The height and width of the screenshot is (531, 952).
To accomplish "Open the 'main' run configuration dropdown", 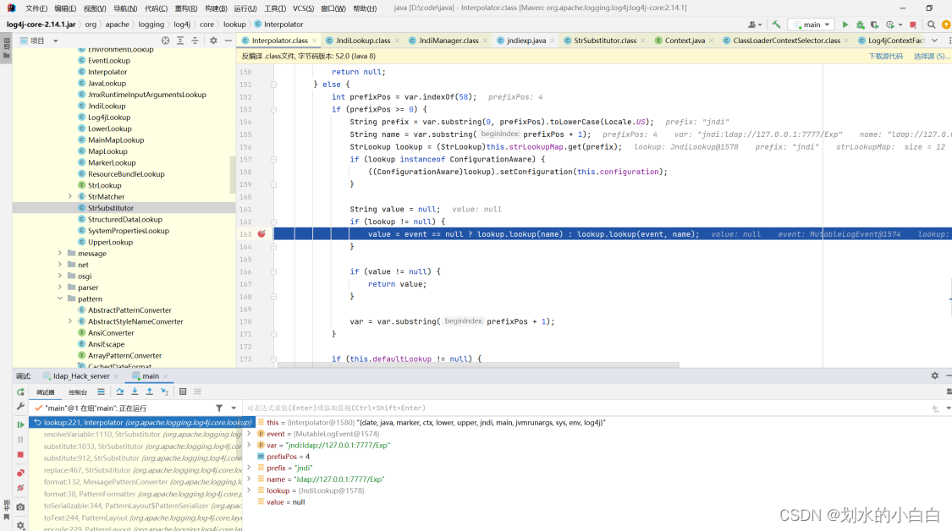I will pyautogui.click(x=812, y=25).
